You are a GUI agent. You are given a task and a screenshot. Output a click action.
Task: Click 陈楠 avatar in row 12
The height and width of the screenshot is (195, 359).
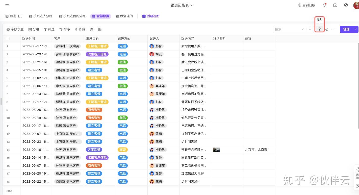coord(152,134)
